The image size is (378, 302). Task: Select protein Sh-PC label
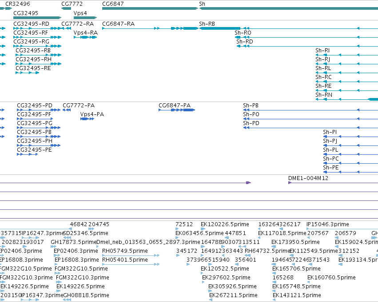pyautogui.click(x=331, y=159)
